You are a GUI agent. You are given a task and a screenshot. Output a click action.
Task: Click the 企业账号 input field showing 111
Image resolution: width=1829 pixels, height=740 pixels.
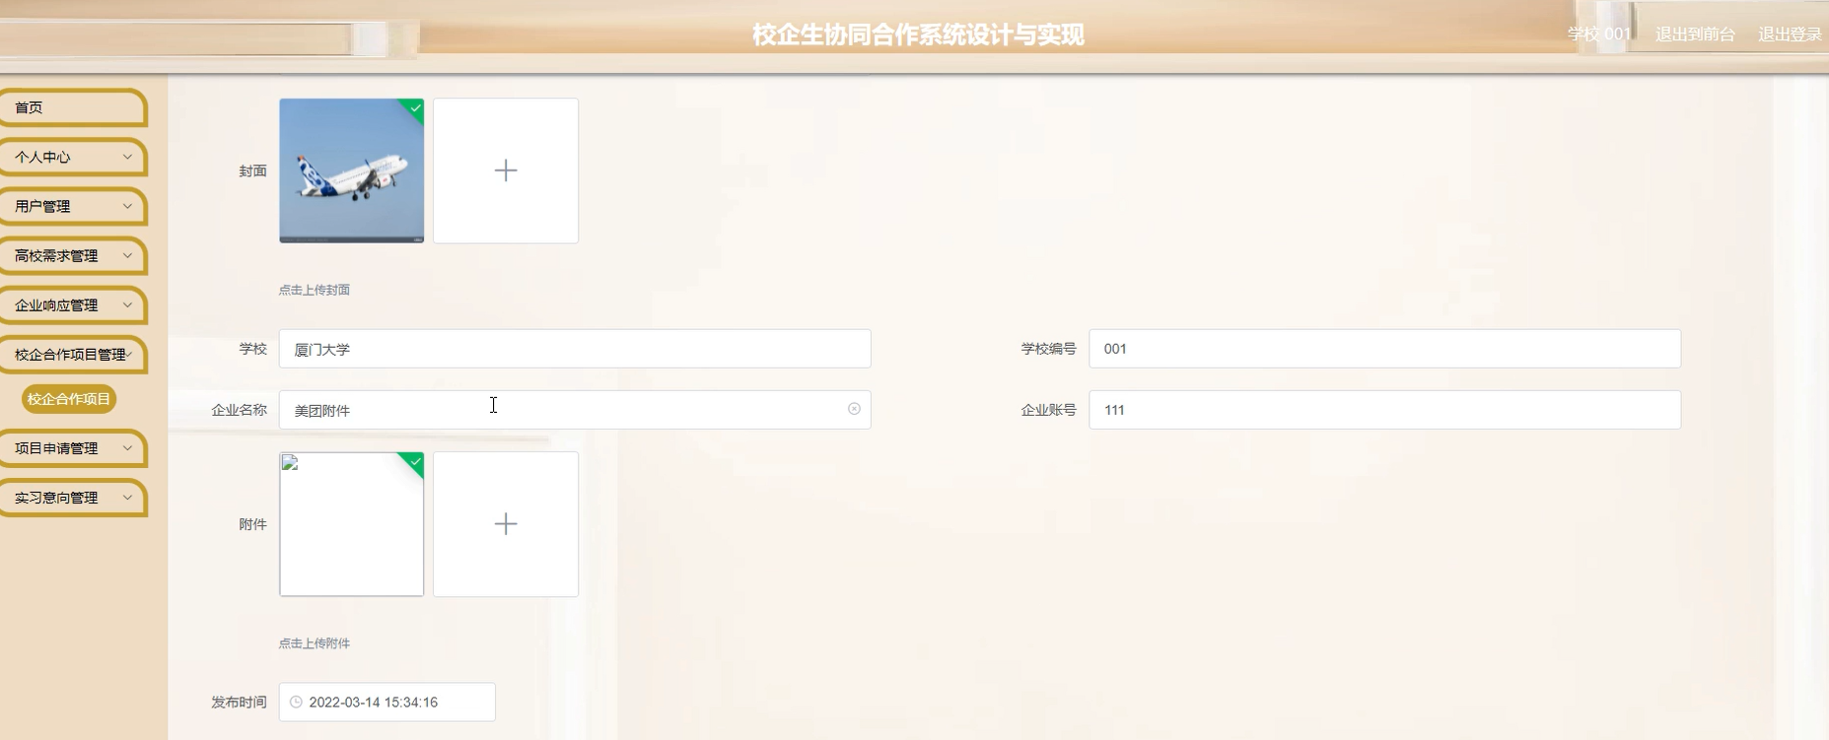[1384, 410]
